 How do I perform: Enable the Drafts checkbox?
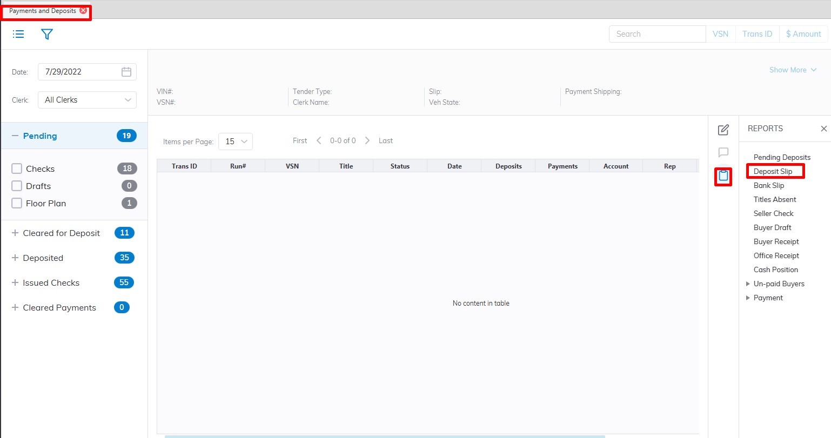click(17, 186)
